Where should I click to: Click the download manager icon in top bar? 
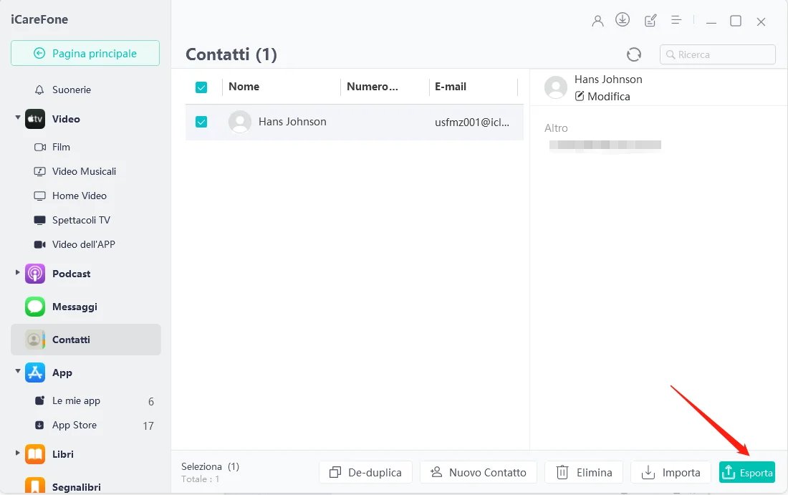click(623, 20)
